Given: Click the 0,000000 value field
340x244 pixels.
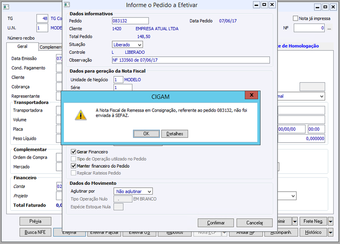Looking at the screenshot, I should click(x=301, y=138).
